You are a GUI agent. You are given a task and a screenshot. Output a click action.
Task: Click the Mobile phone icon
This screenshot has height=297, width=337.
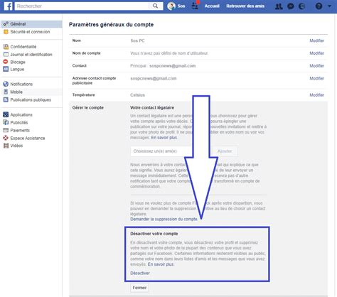tap(6, 92)
